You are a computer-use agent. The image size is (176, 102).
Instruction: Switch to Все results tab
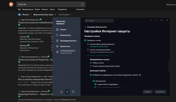(19, 10)
